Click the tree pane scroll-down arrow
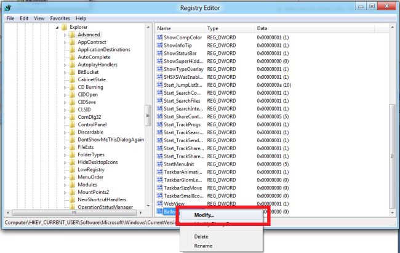The width and height of the screenshot is (400, 253). click(148, 206)
